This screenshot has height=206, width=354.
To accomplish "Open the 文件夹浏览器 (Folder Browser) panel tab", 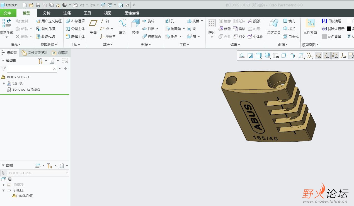I will [x=35, y=53].
